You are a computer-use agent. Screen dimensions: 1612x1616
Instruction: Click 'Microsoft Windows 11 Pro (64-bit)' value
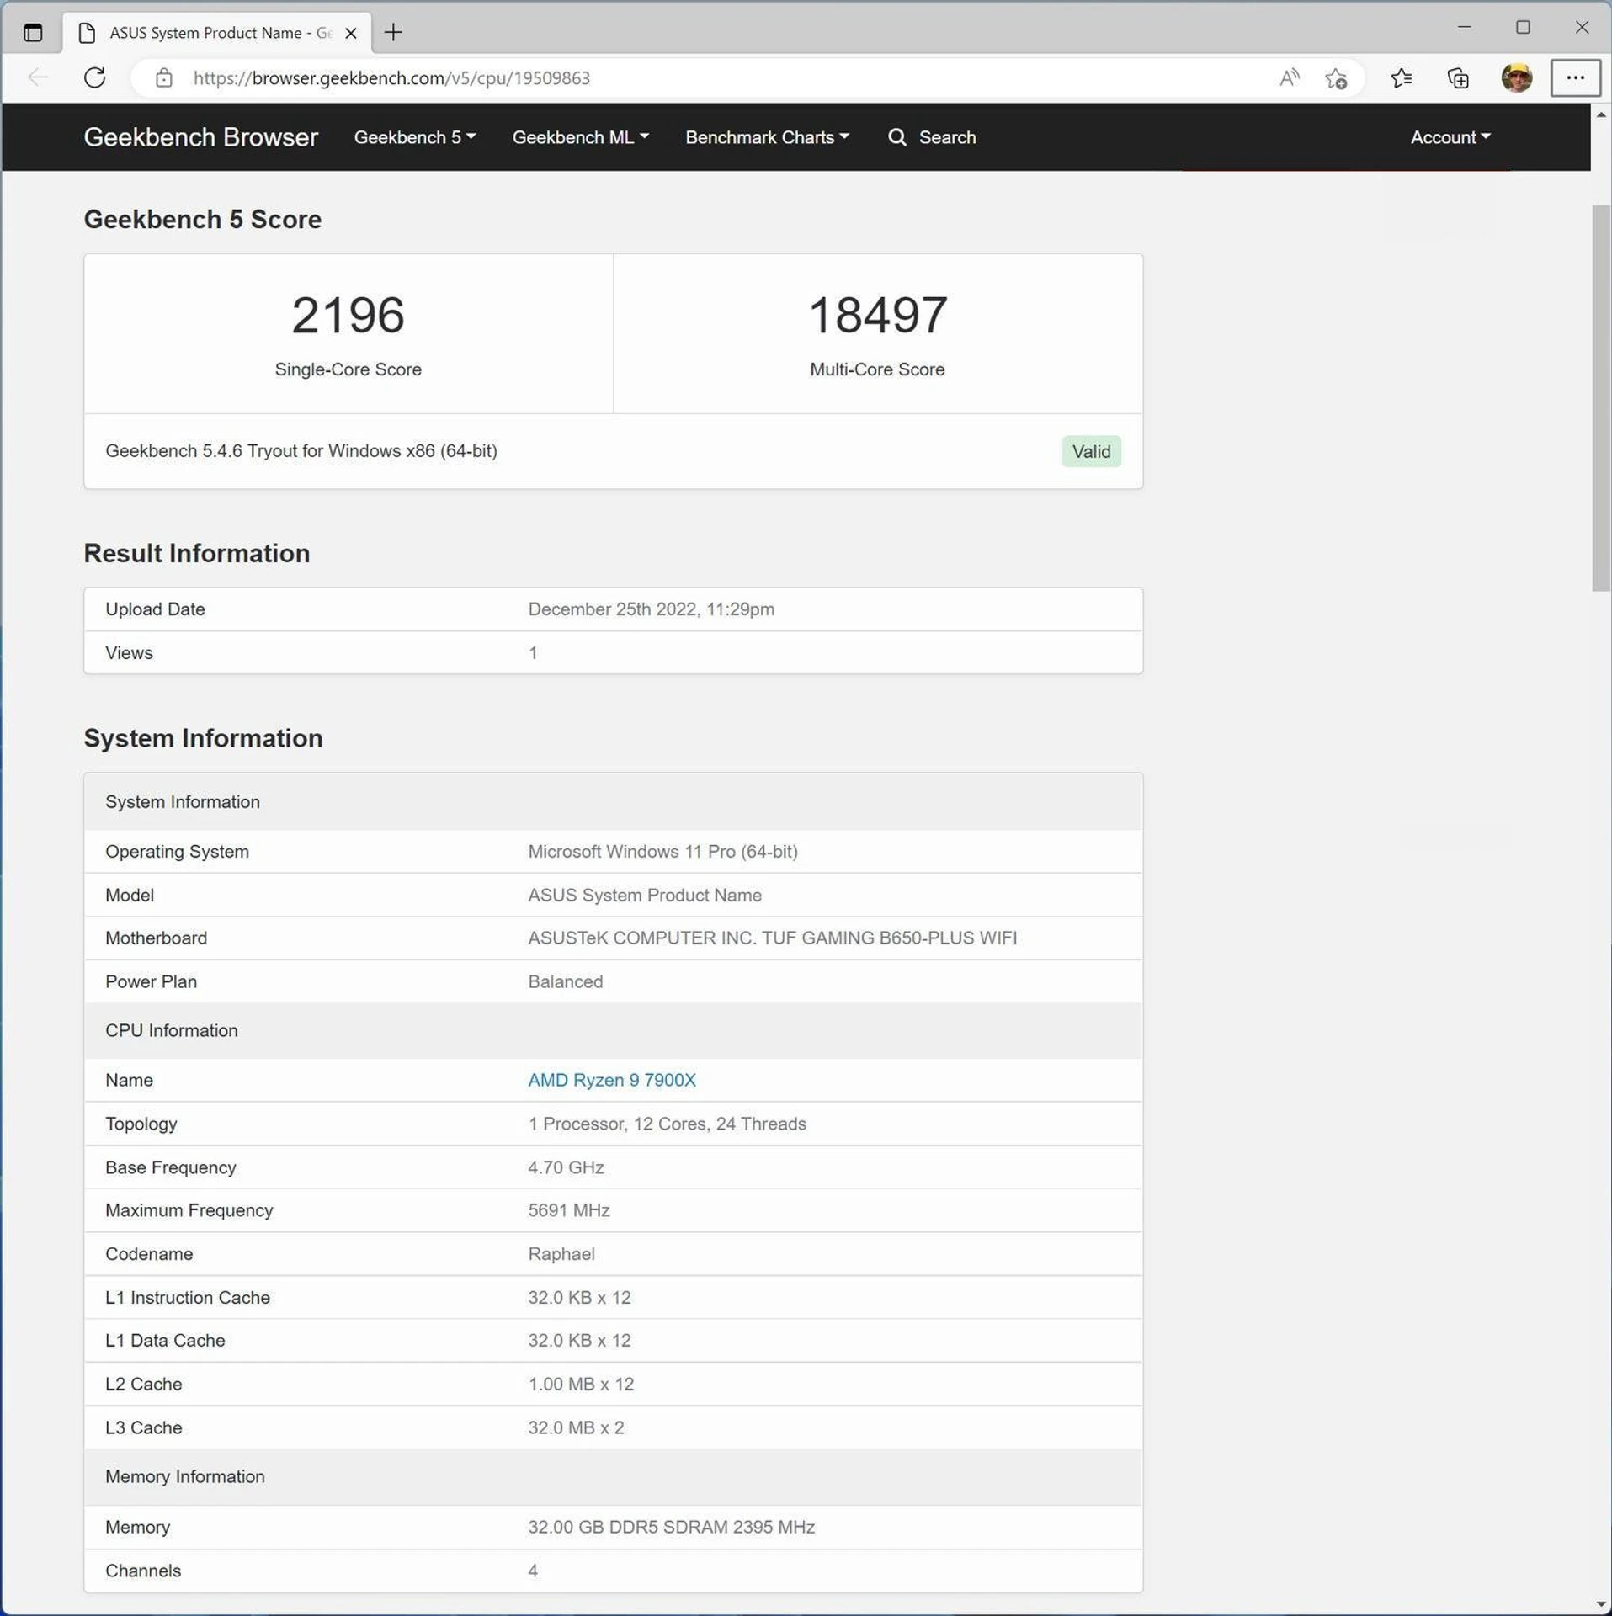pyautogui.click(x=662, y=852)
